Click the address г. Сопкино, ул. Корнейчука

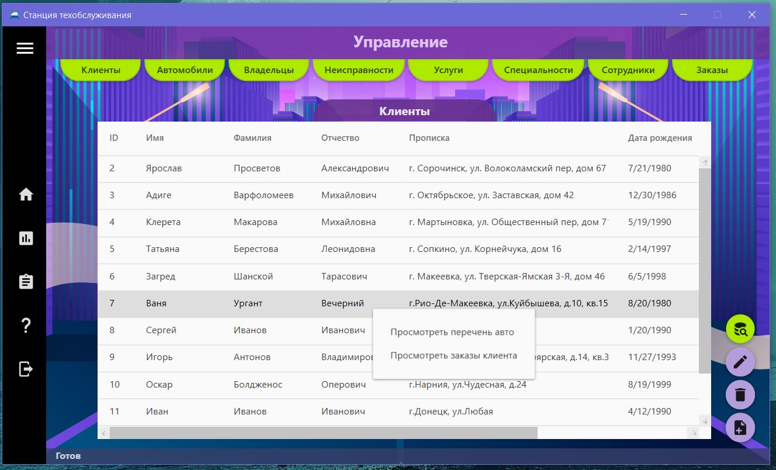click(x=485, y=249)
